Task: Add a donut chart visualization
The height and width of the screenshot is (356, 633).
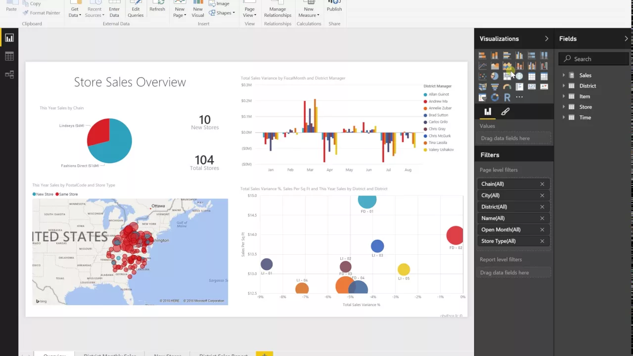Action: click(x=495, y=97)
